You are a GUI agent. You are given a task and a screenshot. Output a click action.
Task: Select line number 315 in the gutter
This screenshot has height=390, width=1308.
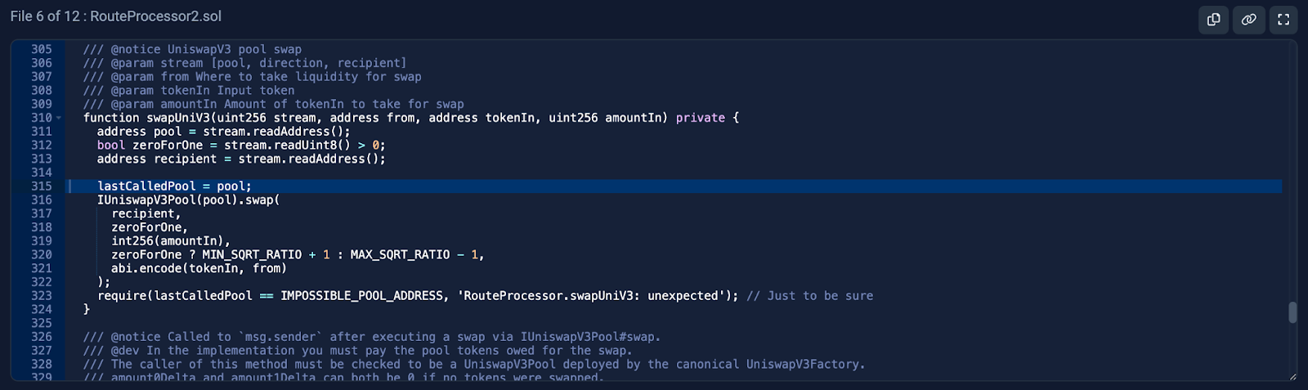click(x=42, y=186)
